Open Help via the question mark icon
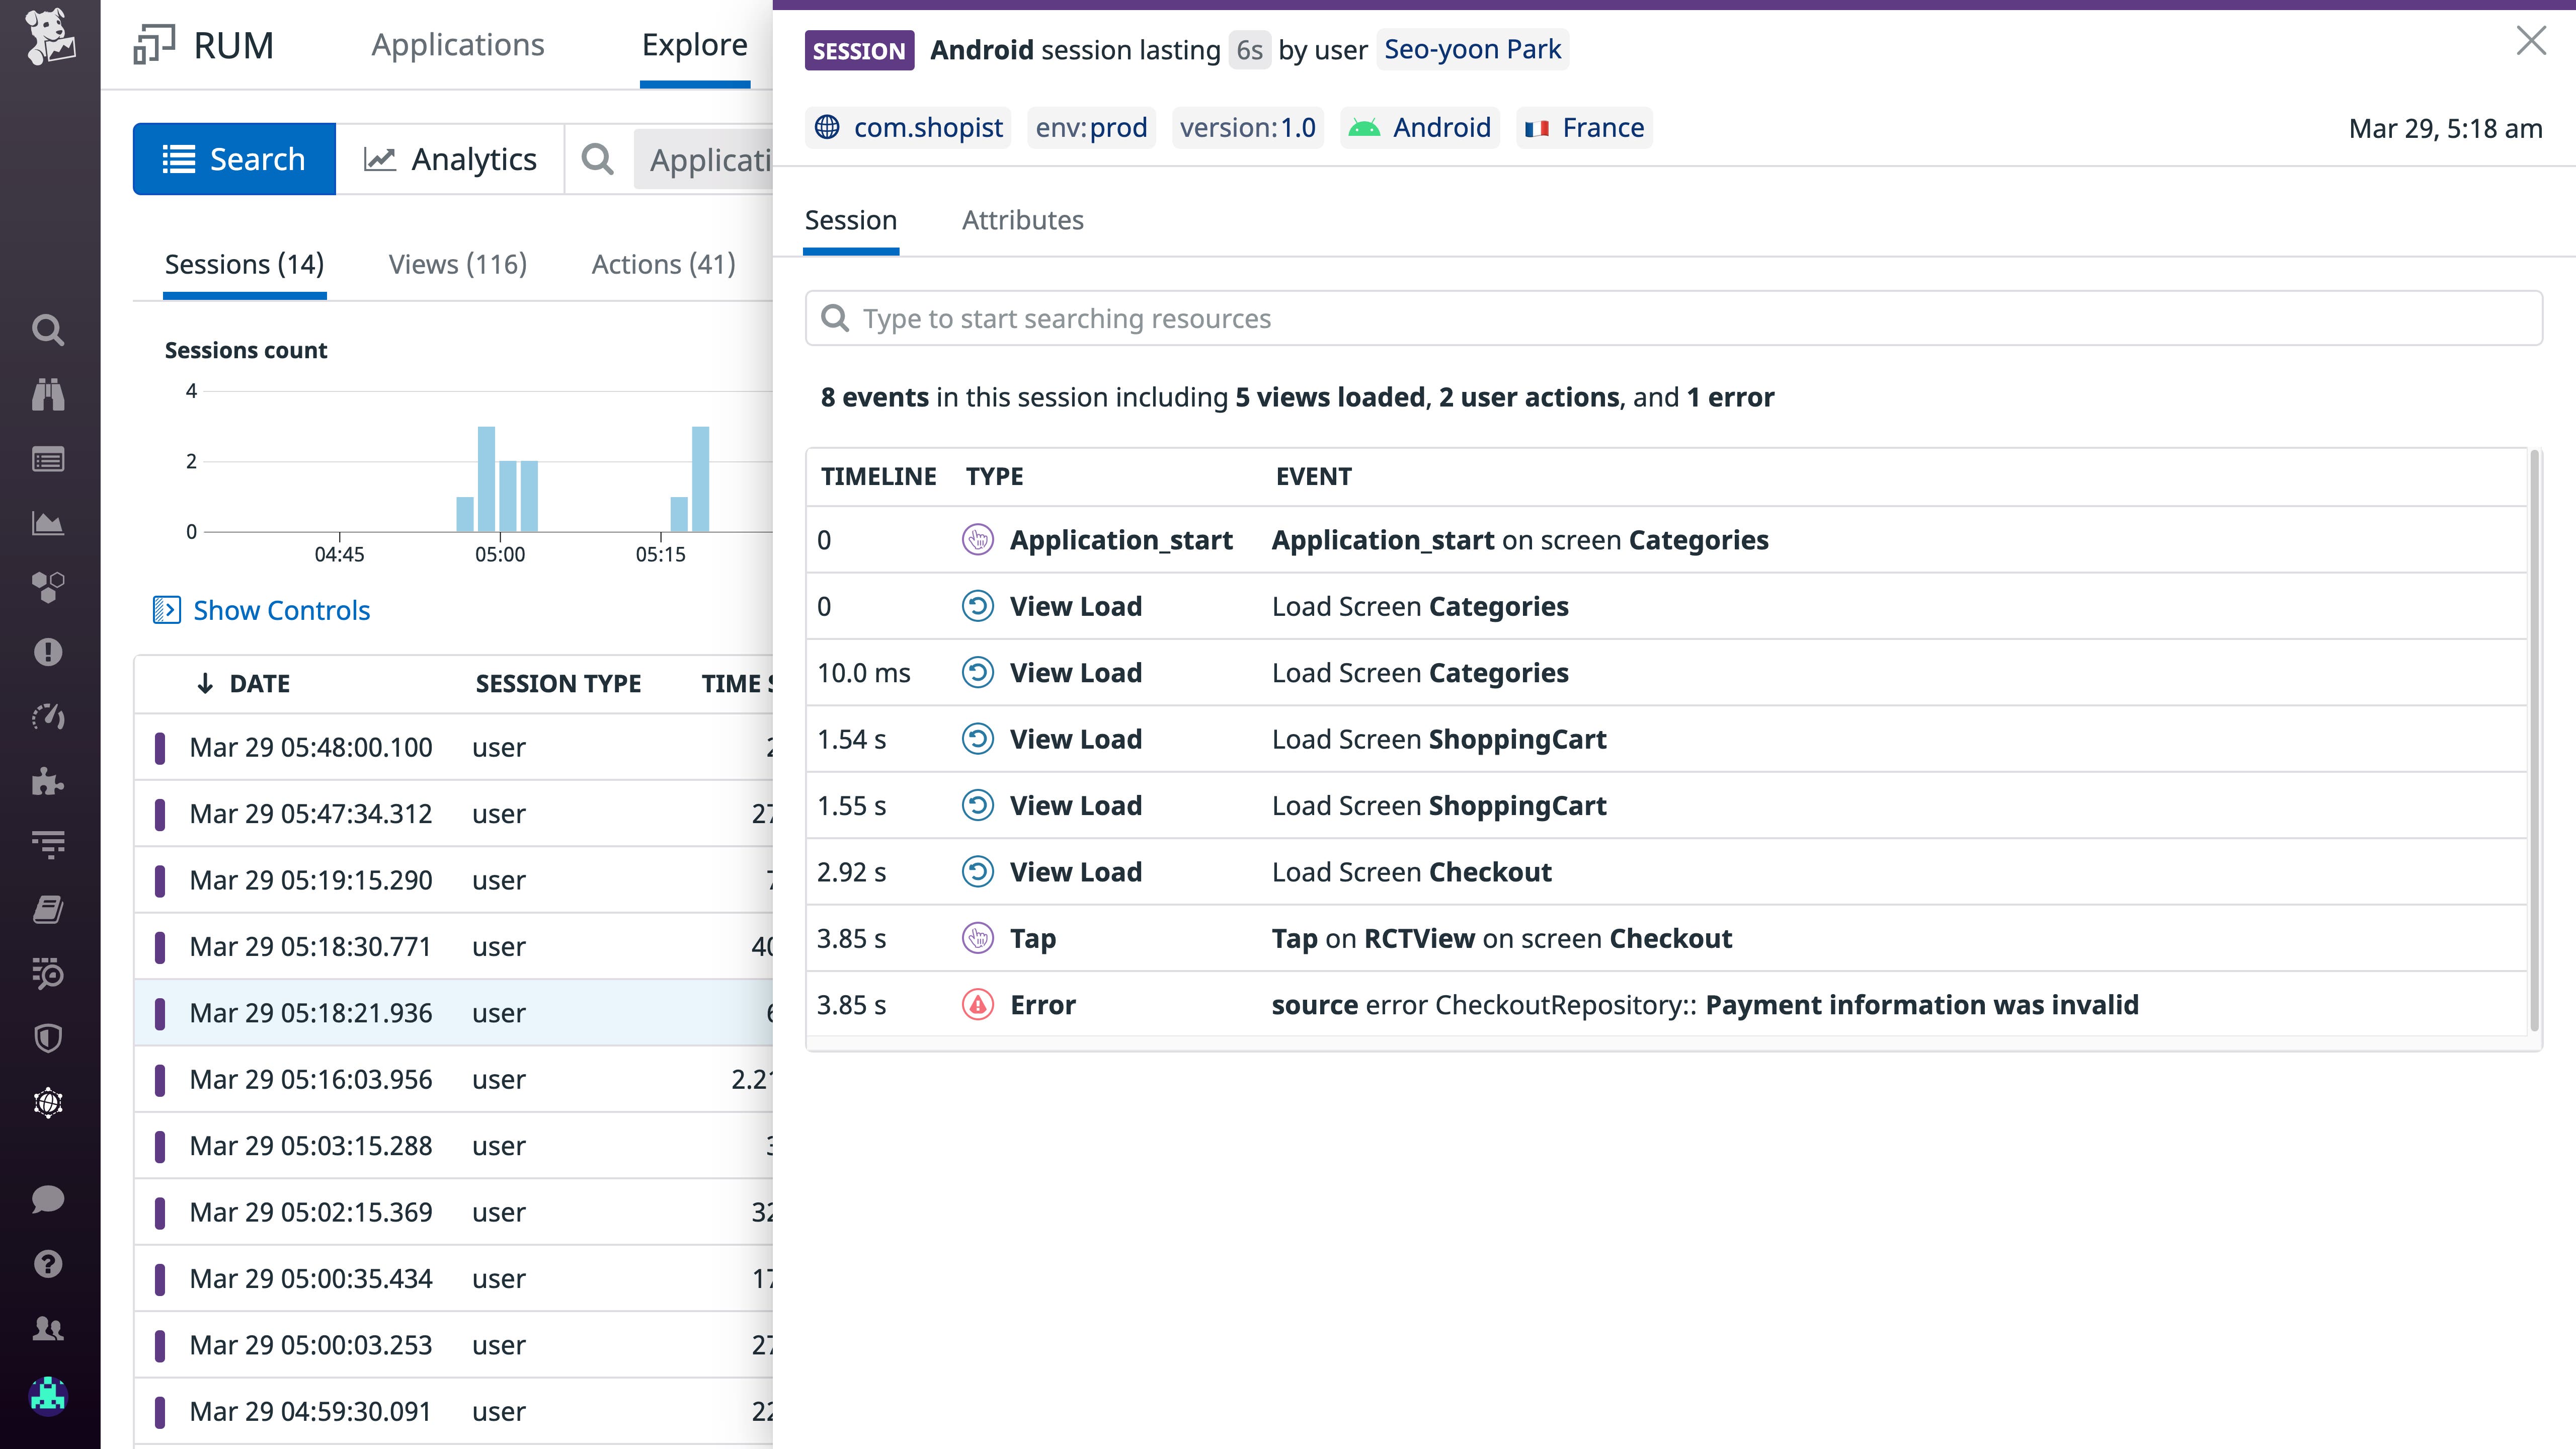2576x1449 pixels. [48, 1264]
